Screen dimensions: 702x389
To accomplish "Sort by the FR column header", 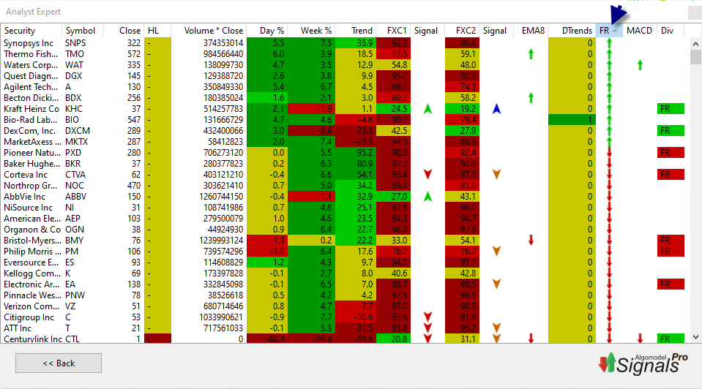I will pyautogui.click(x=609, y=31).
